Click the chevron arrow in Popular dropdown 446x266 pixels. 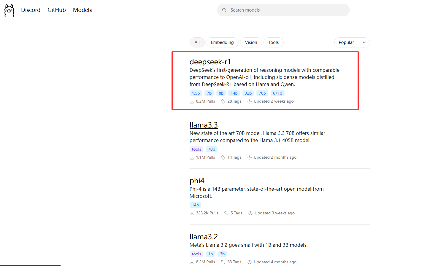click(364, 43)
